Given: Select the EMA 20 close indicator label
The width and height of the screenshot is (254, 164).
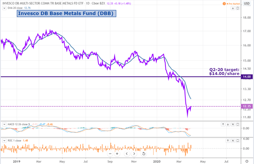Looking at the screenshot, I should 15,8.
